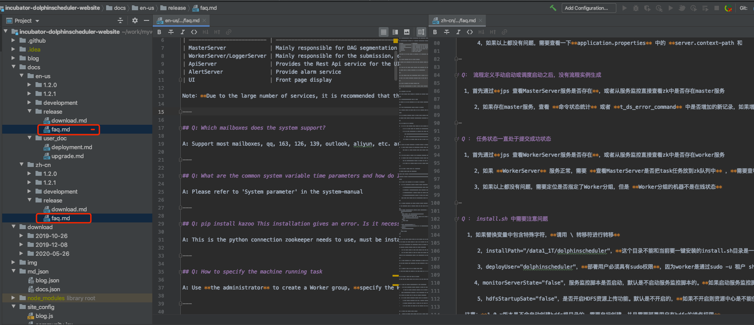This screenshot has width=754, height=325.
Task: Open the Project panel settings gear
Action: [135, 20]
